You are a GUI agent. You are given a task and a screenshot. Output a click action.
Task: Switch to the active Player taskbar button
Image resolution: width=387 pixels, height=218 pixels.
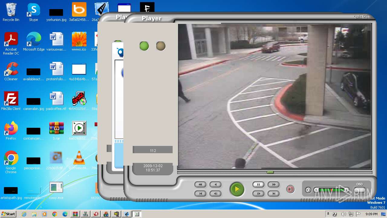(137, 214)
